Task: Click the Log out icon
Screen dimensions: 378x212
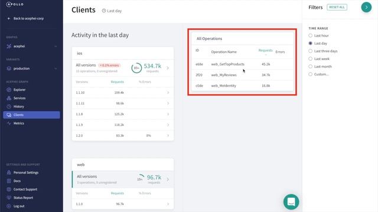Action: [x=9, y=206]
